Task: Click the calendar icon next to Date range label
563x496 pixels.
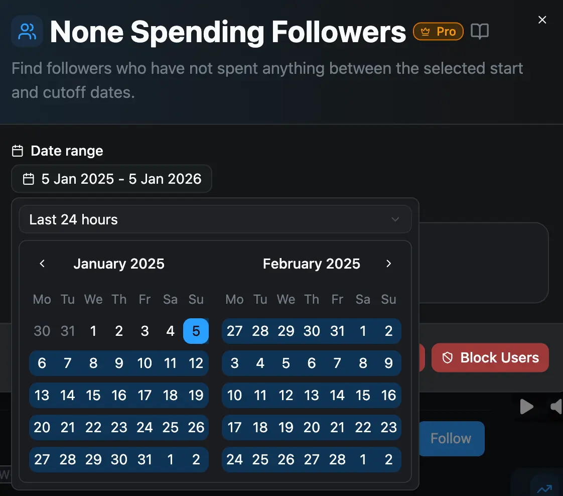Action: (x=18, y=151)
